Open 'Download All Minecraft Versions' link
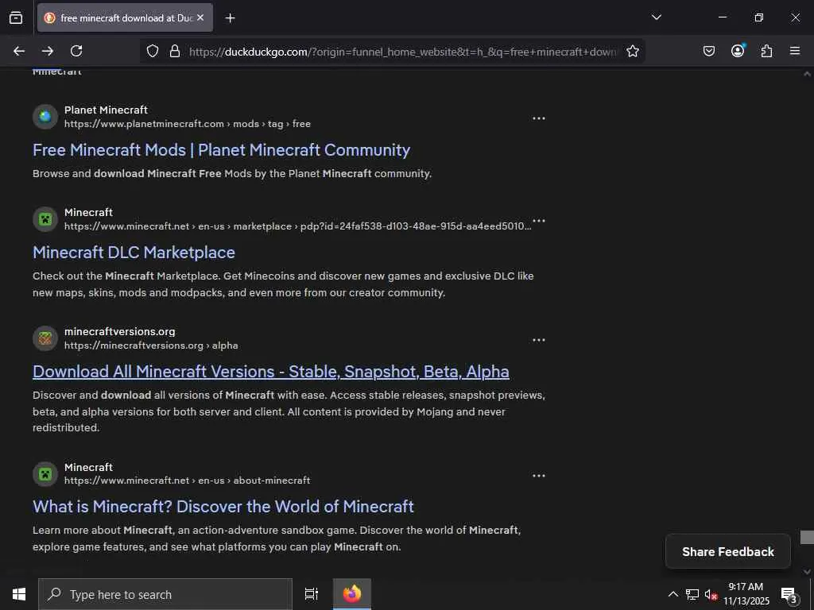Image resolution: width=814 pixels, height=610 pixels. coord(271,372)
